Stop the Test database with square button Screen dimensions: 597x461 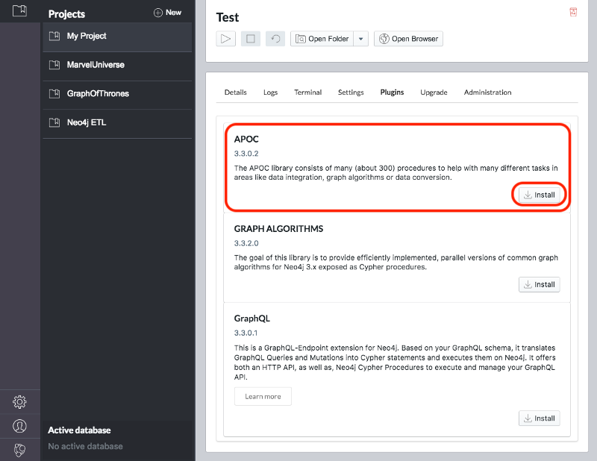coord(250,39)
